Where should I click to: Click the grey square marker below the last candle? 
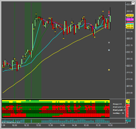point(109,43)
